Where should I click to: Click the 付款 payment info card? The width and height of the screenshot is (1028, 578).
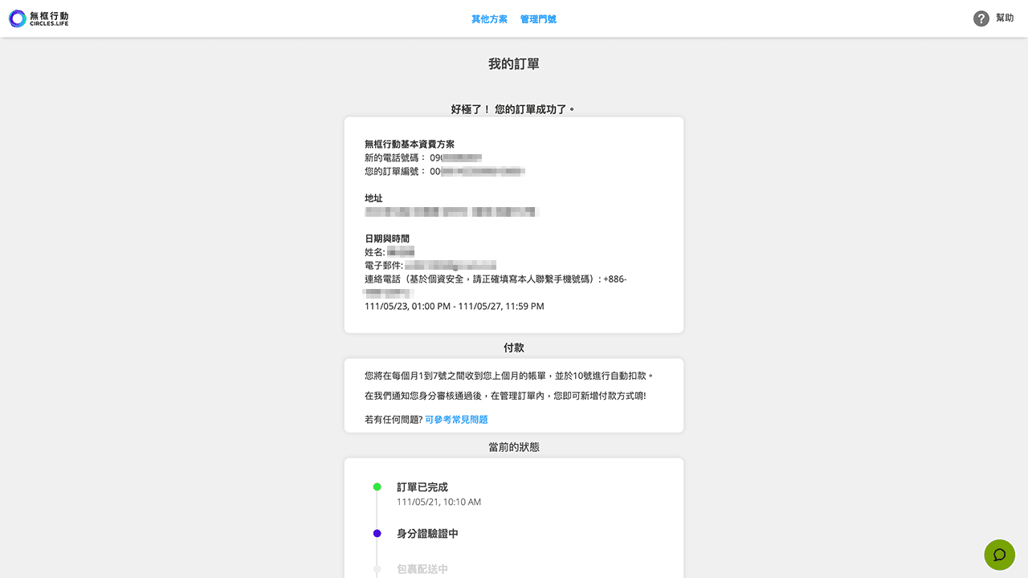[x=514, y=395]
